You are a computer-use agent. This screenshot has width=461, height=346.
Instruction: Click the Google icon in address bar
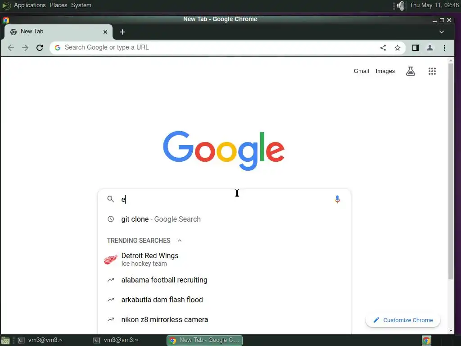coord(58,48)
